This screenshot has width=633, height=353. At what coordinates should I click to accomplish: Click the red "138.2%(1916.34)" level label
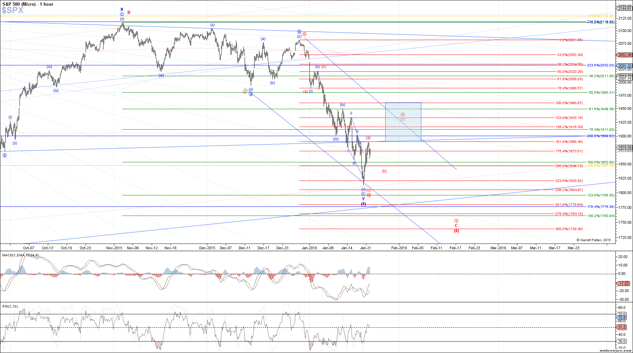[x=569, y=127]
